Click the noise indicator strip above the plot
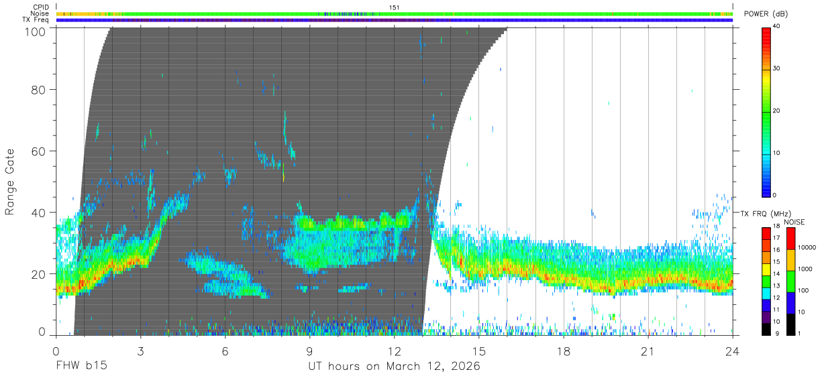Image resolution: width=824 pixels, height=380 pixels. click(395, 13)
